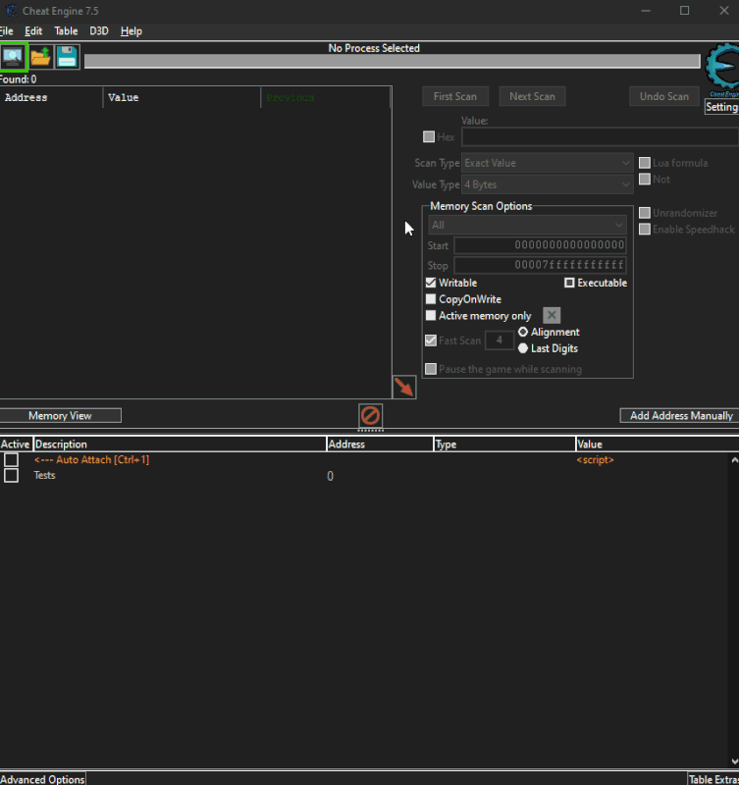Open the Value Type dropdown

pos(548,184)
